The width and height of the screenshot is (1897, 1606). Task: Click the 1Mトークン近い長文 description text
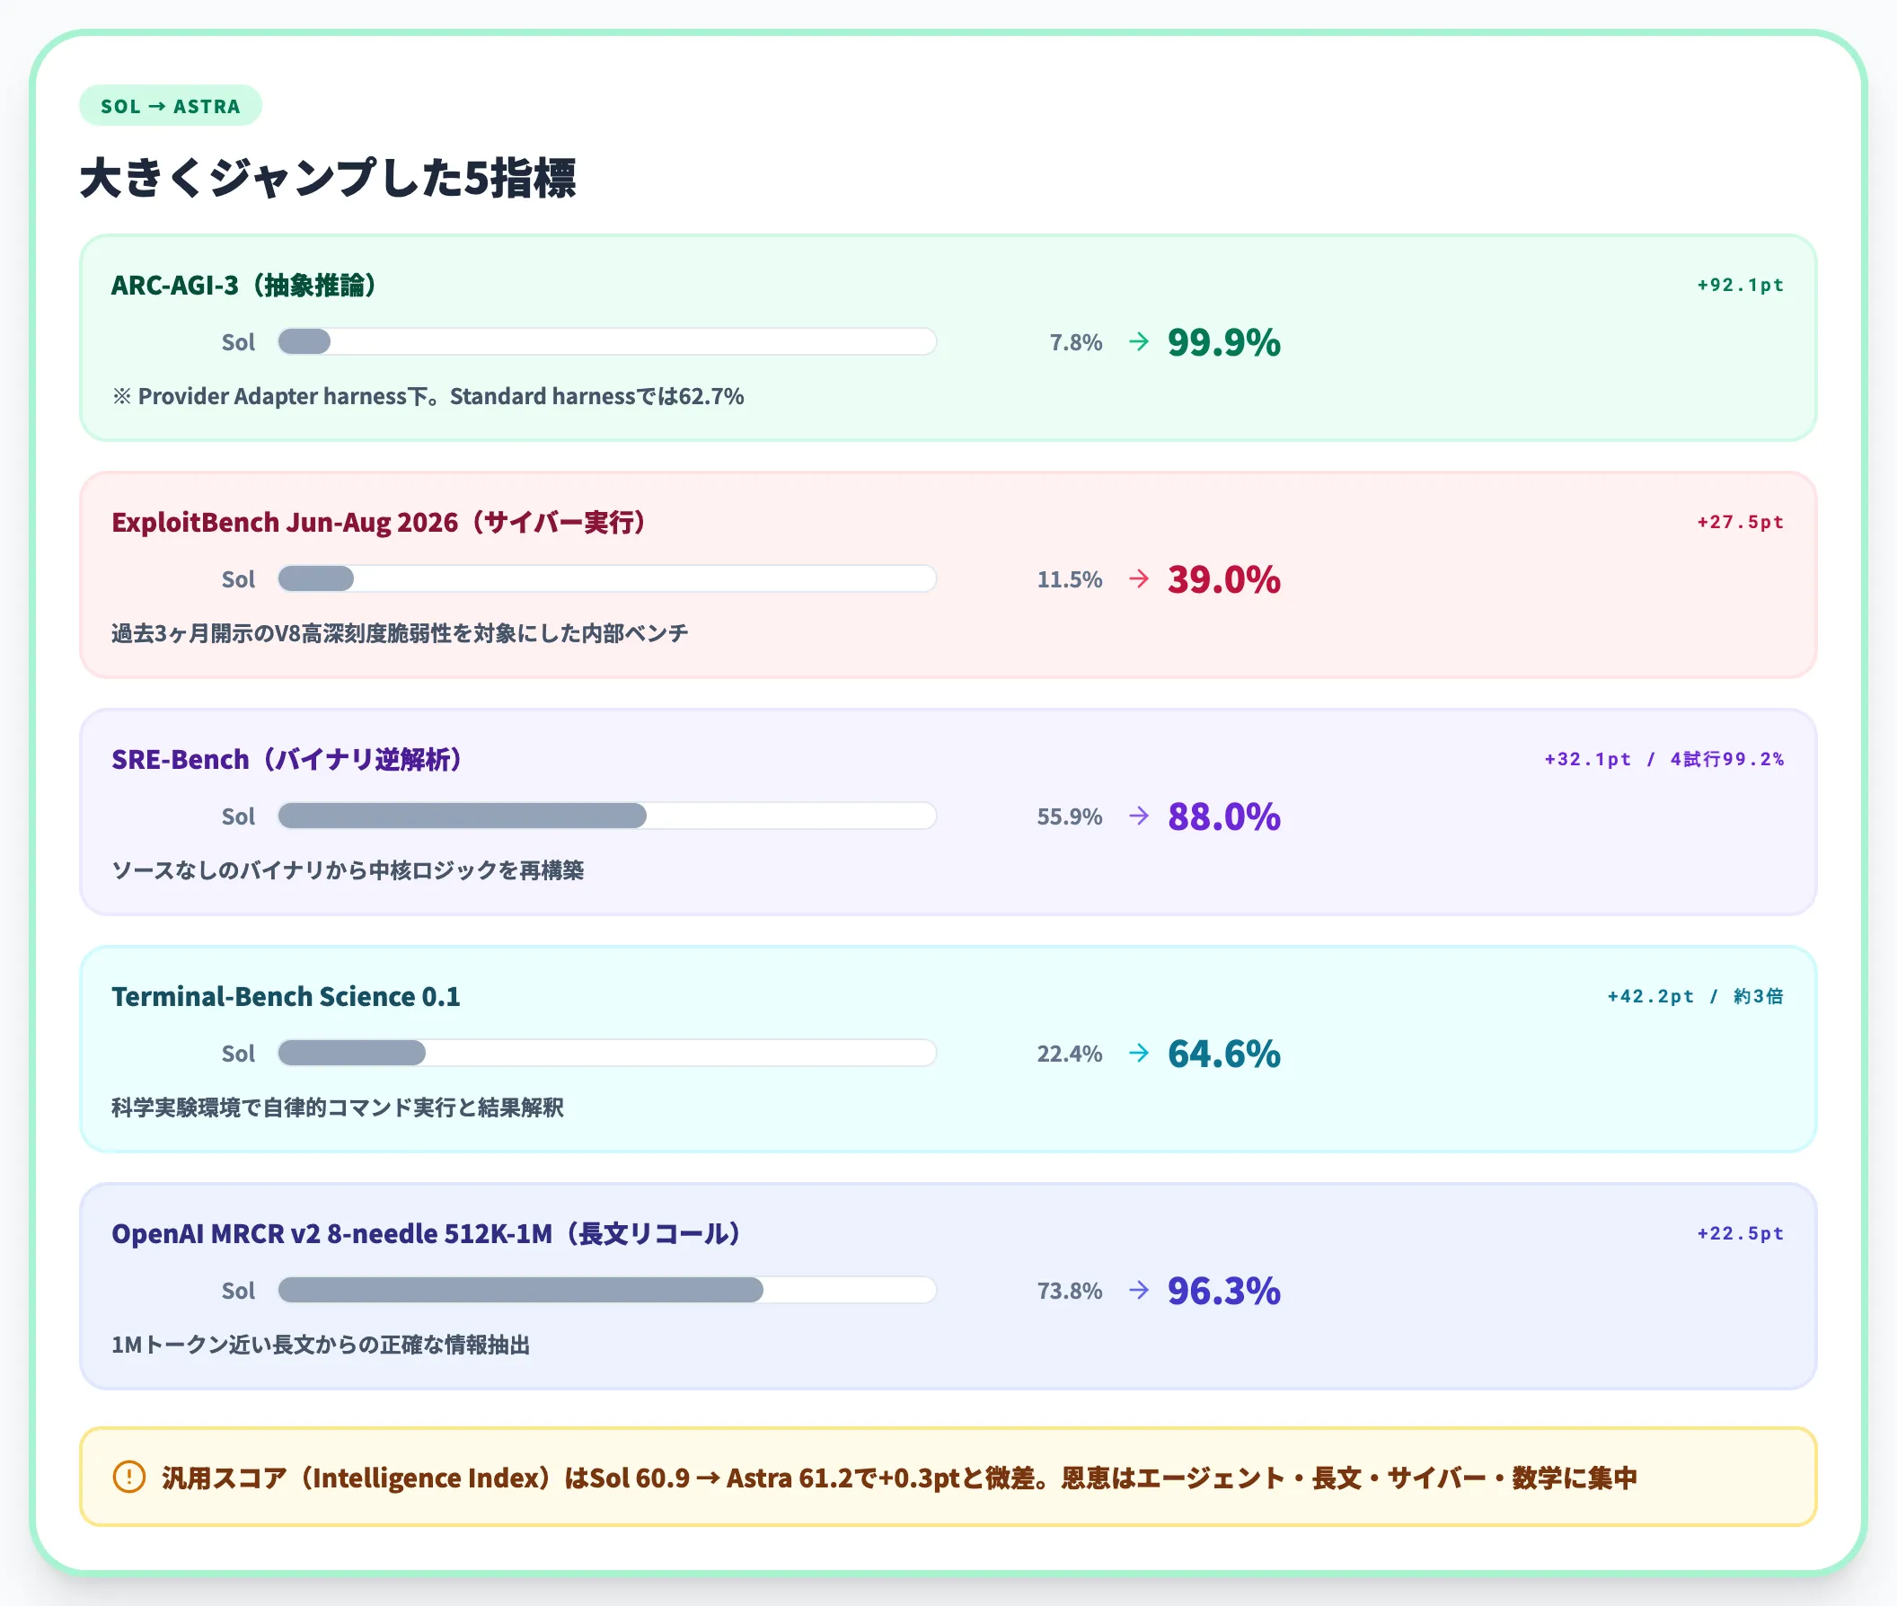tap(321, 1344)
